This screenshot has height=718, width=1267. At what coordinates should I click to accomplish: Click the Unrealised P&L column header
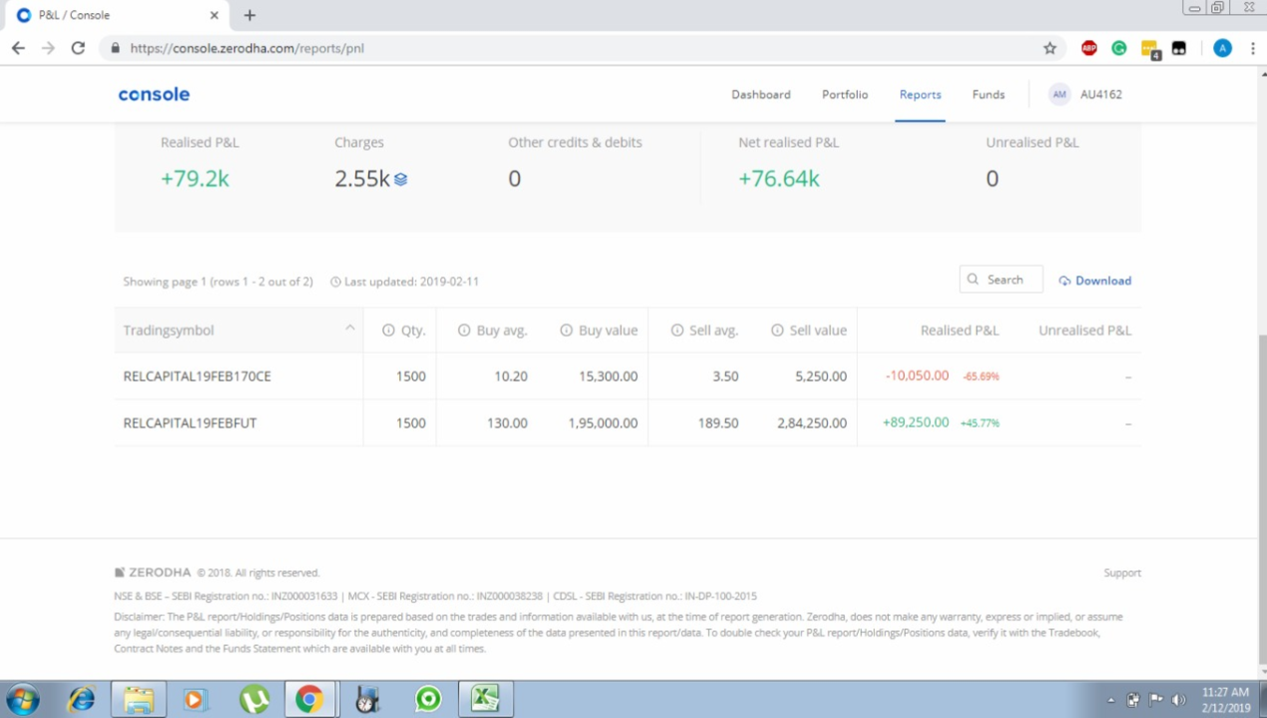pyautogui.click(x=1084, y=331)
